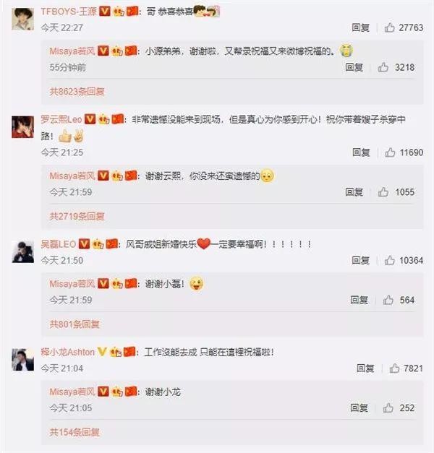Reply to 吴磊LEO's comment
434x453 pixels.
tap(360, 260)
